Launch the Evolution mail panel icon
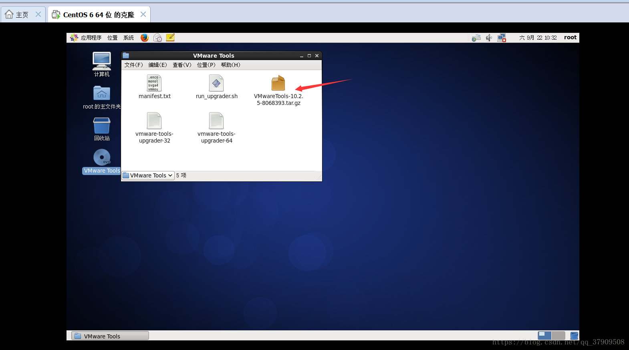 point(157,38)
